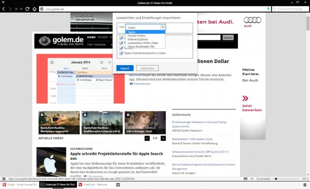Switch to Golem.de IT-News tab
Image resolution: width=310 pixels, height=189 pixels.
pyautogui.click(x=58, y=184)
